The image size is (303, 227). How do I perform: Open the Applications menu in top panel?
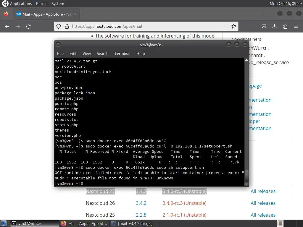(x=21, y=4)
